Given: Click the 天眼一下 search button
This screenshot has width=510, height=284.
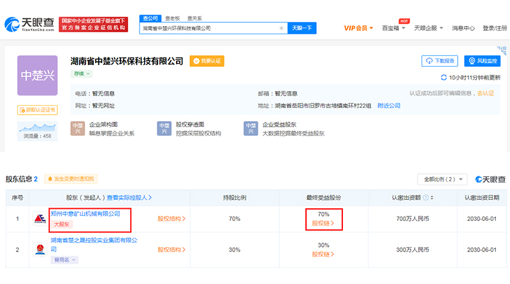Looking at the screenshot, I should [302, 28].
